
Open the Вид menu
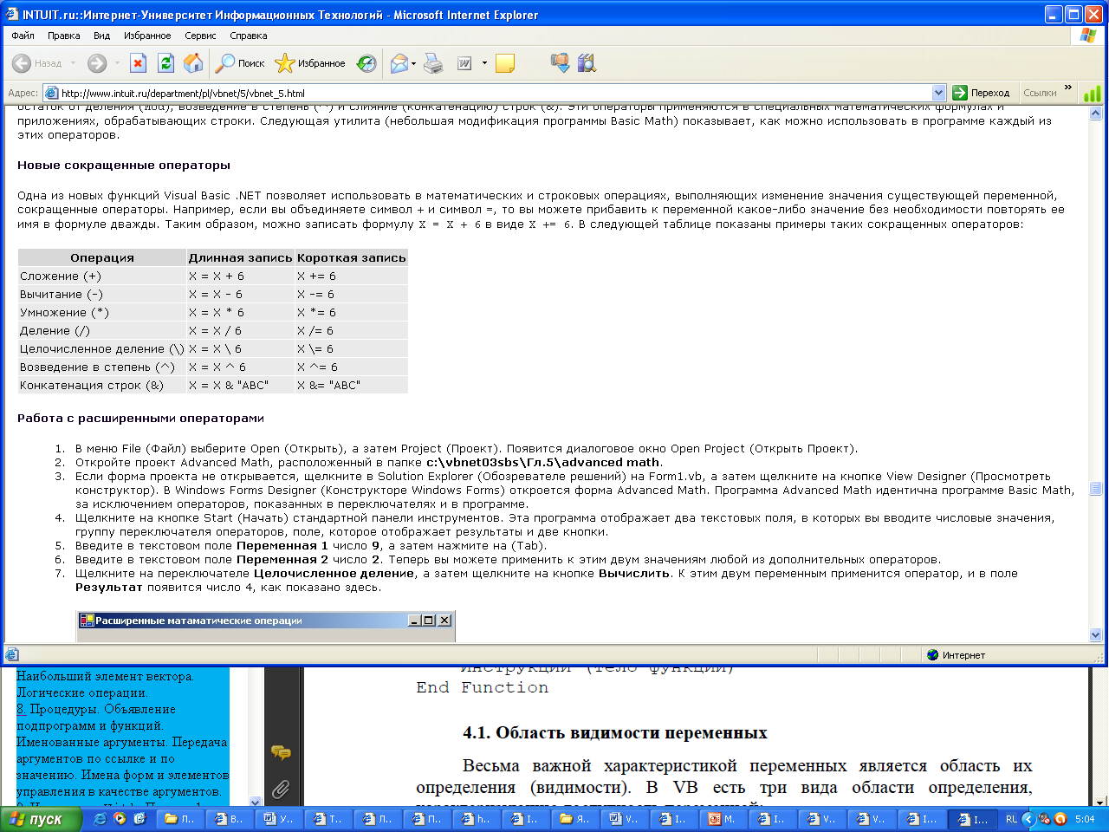click(102, 36)
